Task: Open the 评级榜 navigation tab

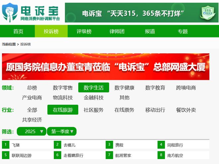Action: coord(84,31)
